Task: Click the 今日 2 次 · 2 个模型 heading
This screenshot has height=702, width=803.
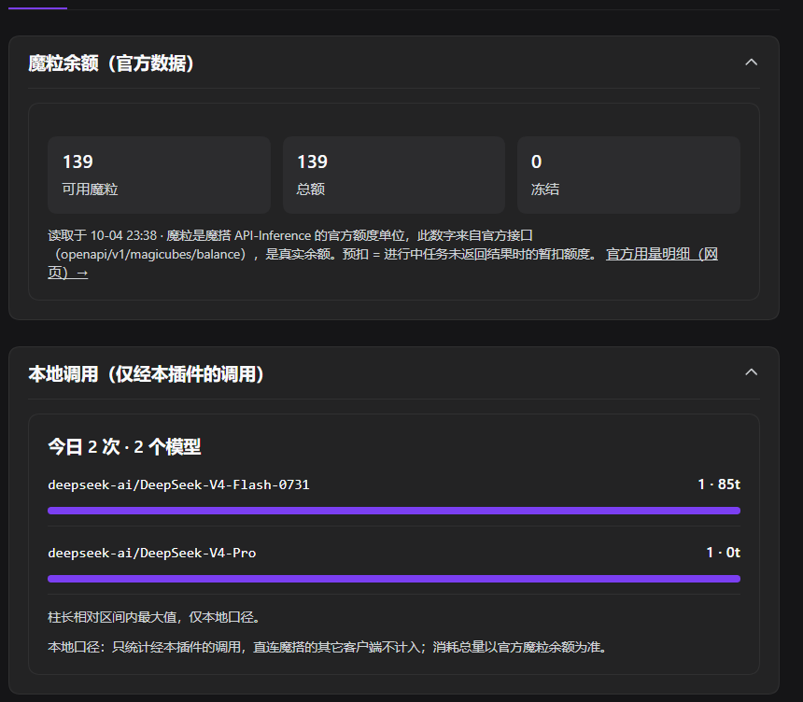Action: [x=124, y=447]
